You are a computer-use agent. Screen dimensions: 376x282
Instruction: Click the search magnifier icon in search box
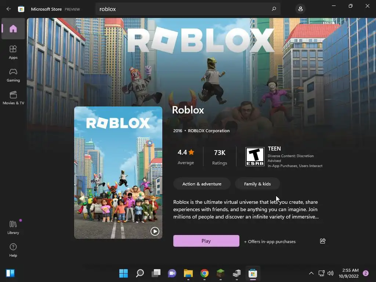pos(274,9)
